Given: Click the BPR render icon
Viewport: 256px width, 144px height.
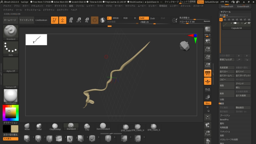Looking at the screenshot, I should (x=207, y=29).
